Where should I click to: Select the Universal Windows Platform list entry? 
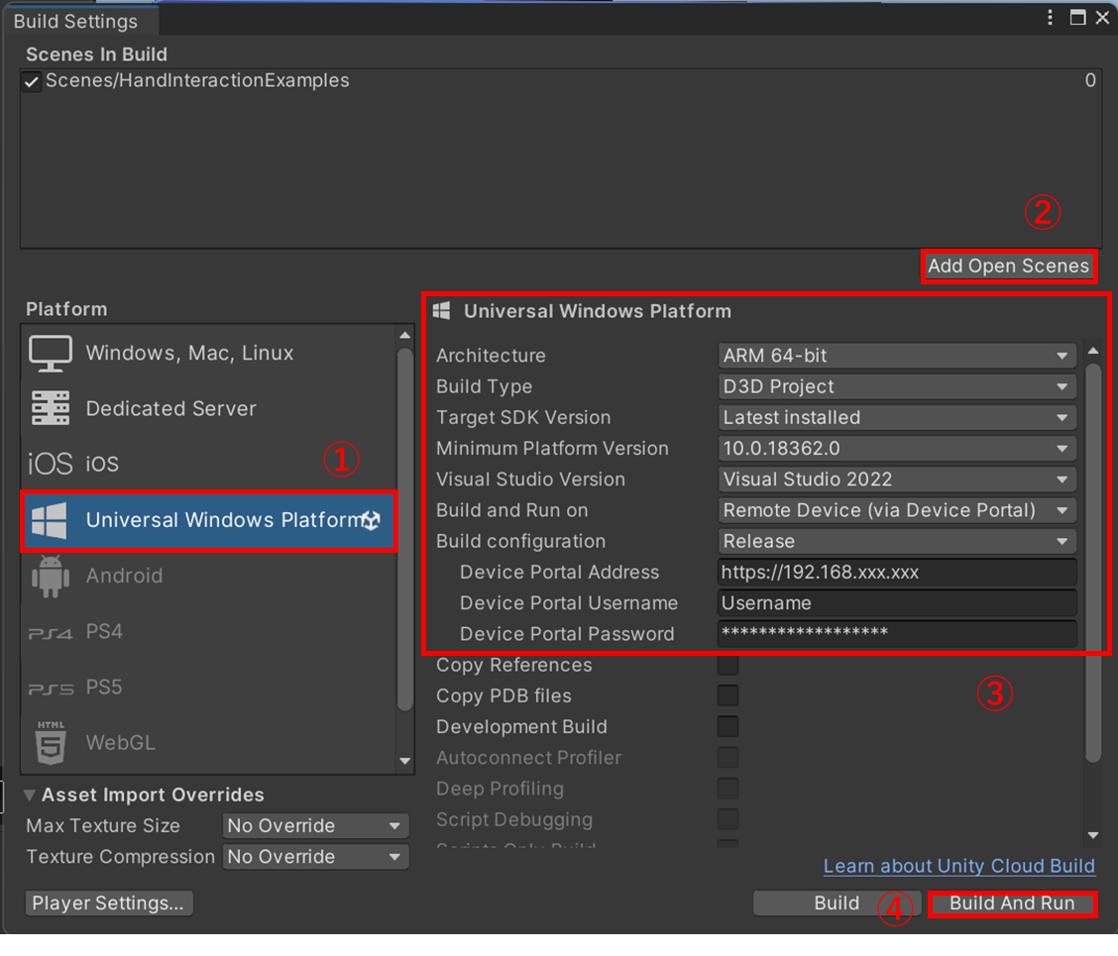point(208,520)
